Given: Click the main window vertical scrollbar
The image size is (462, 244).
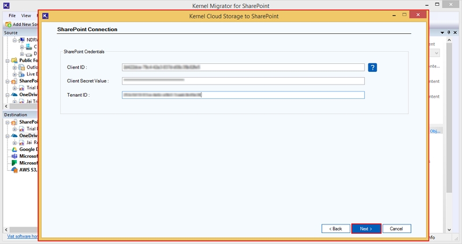Looking at the screenshot, I should pyautogui.click(x=449, y=118).
